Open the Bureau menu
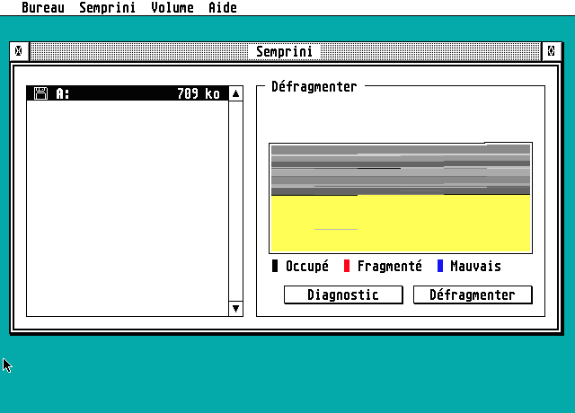The width and height of the screenshot is (575, 413). 43,7
